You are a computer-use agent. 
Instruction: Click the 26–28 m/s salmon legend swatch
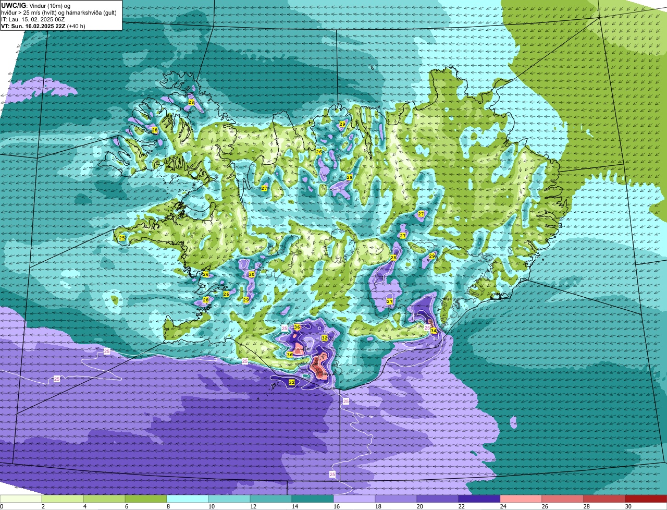563,499
